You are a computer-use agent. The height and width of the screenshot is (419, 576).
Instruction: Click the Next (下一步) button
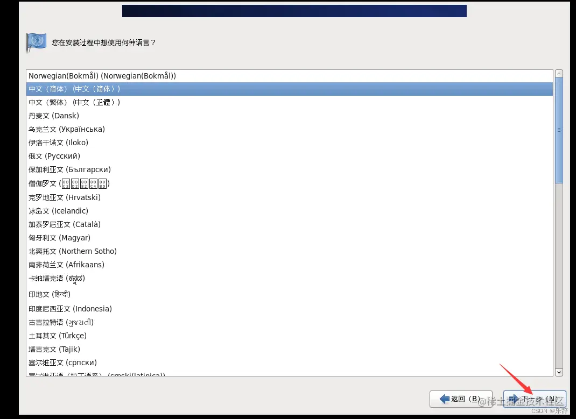535,399
